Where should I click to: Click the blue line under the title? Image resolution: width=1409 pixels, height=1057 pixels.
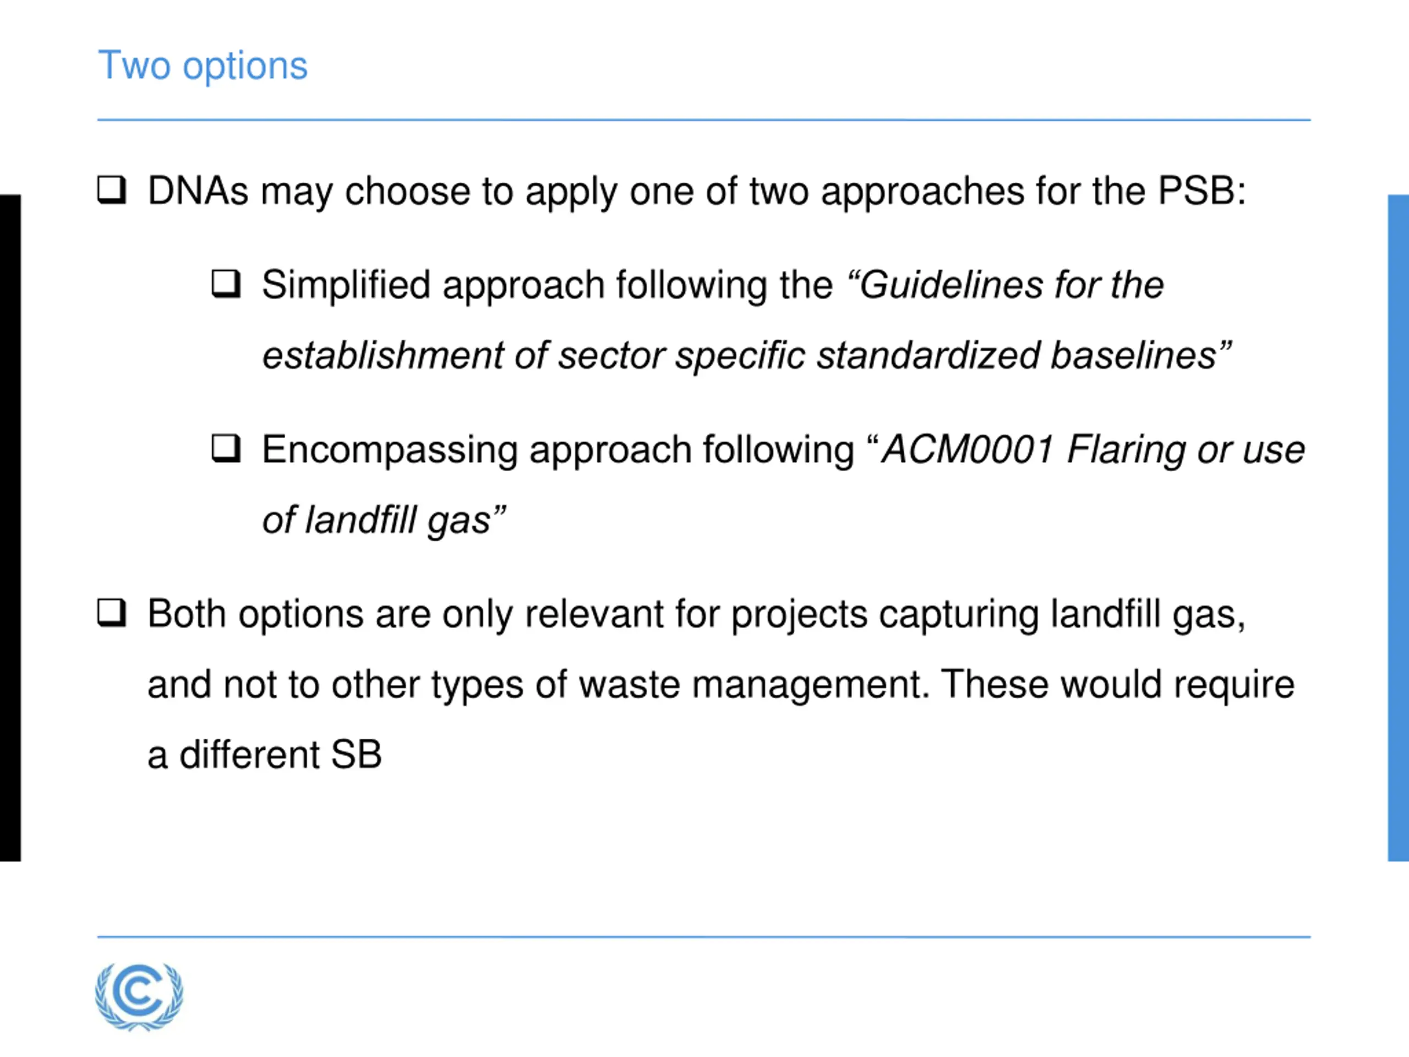point(704,120)
